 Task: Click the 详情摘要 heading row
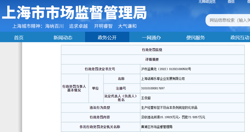tap(152, 59)
